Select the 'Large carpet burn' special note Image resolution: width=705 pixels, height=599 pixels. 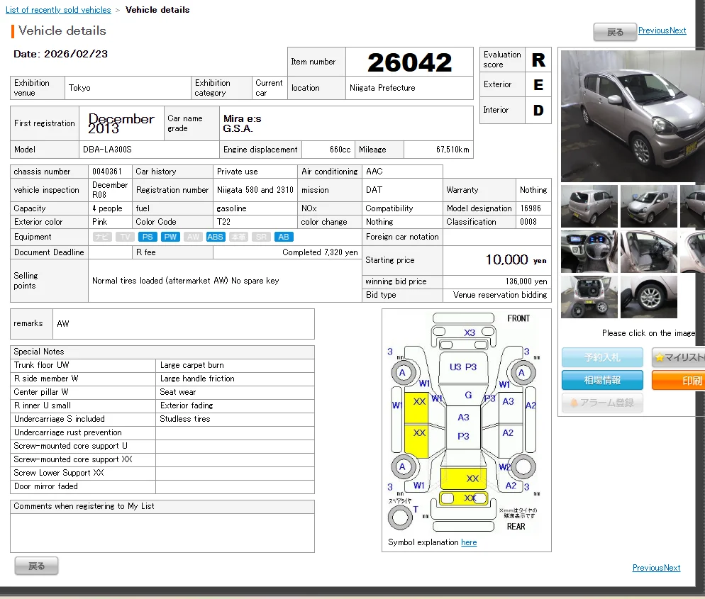[192, 365]
